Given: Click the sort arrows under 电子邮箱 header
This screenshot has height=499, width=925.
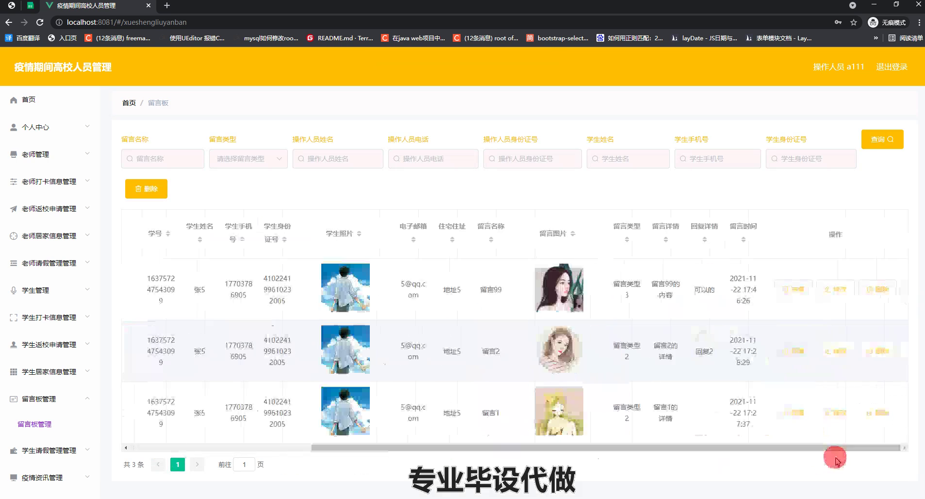Looking at the screenshot, I should [413, 239].
